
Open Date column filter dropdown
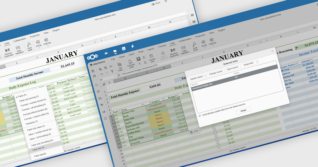point(120,110)
